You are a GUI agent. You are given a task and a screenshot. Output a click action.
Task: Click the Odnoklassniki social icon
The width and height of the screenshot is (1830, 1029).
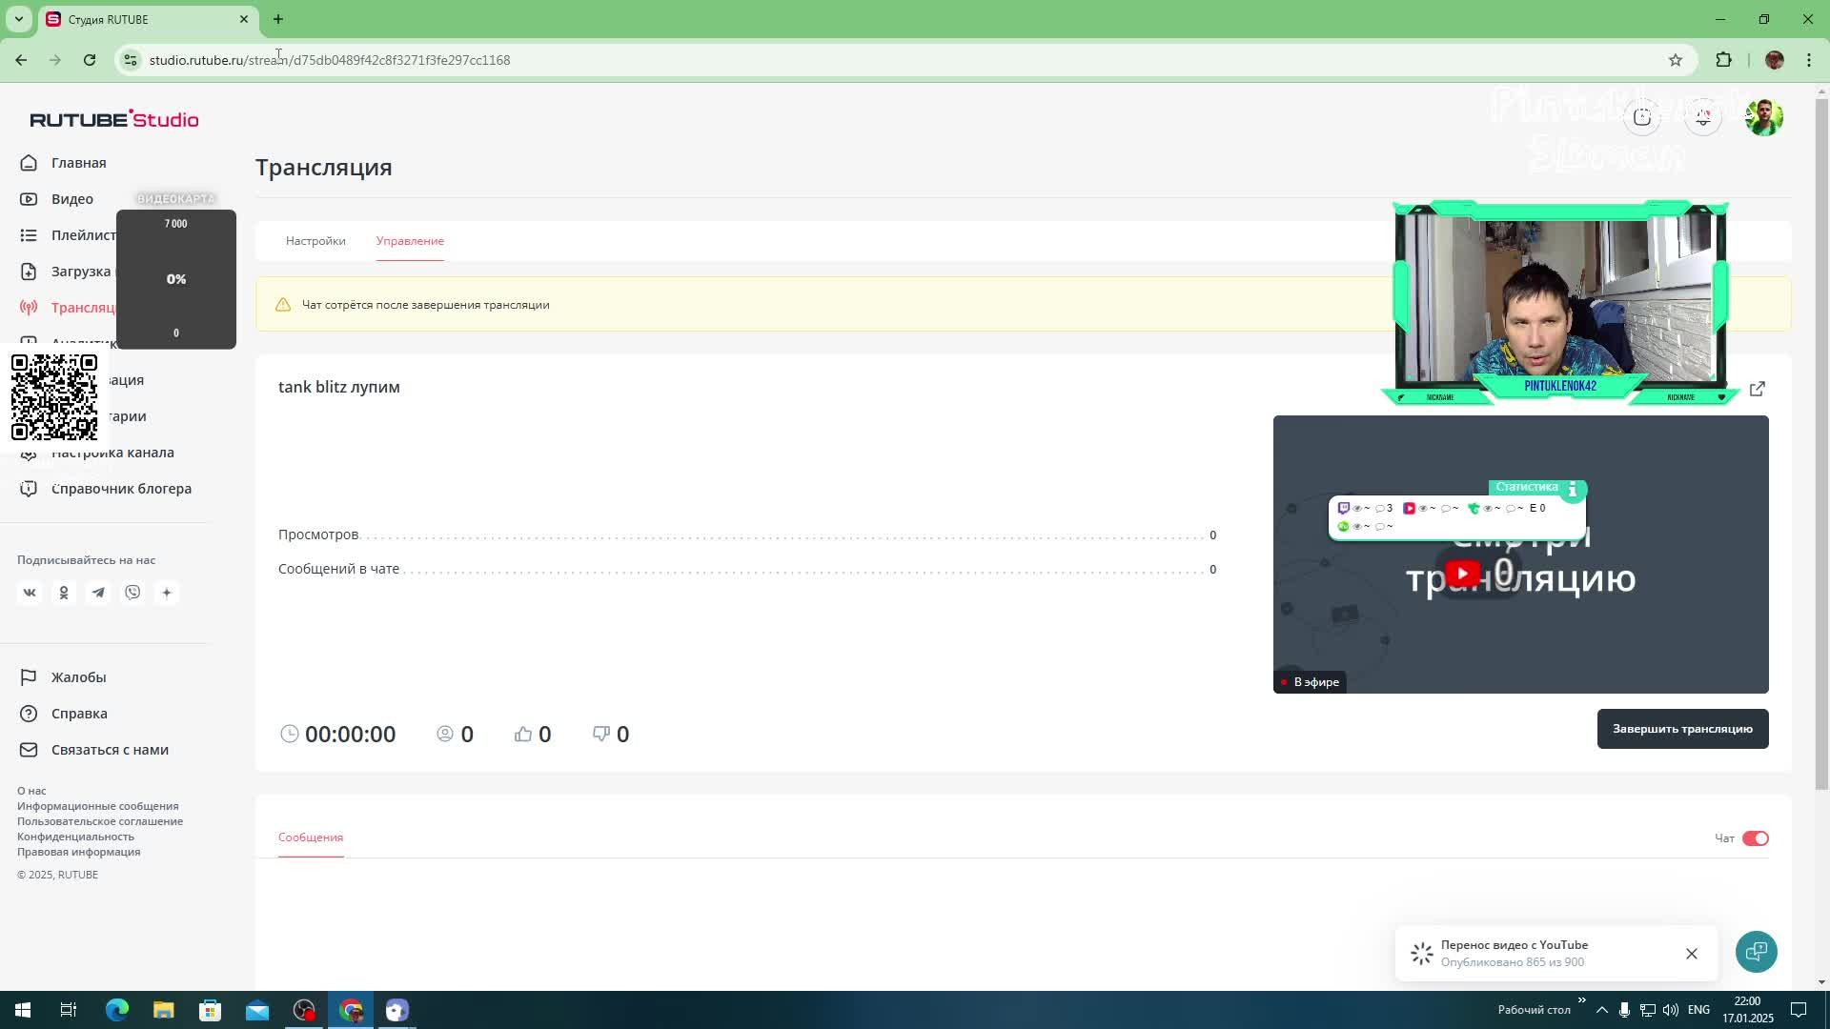[64, 593]
